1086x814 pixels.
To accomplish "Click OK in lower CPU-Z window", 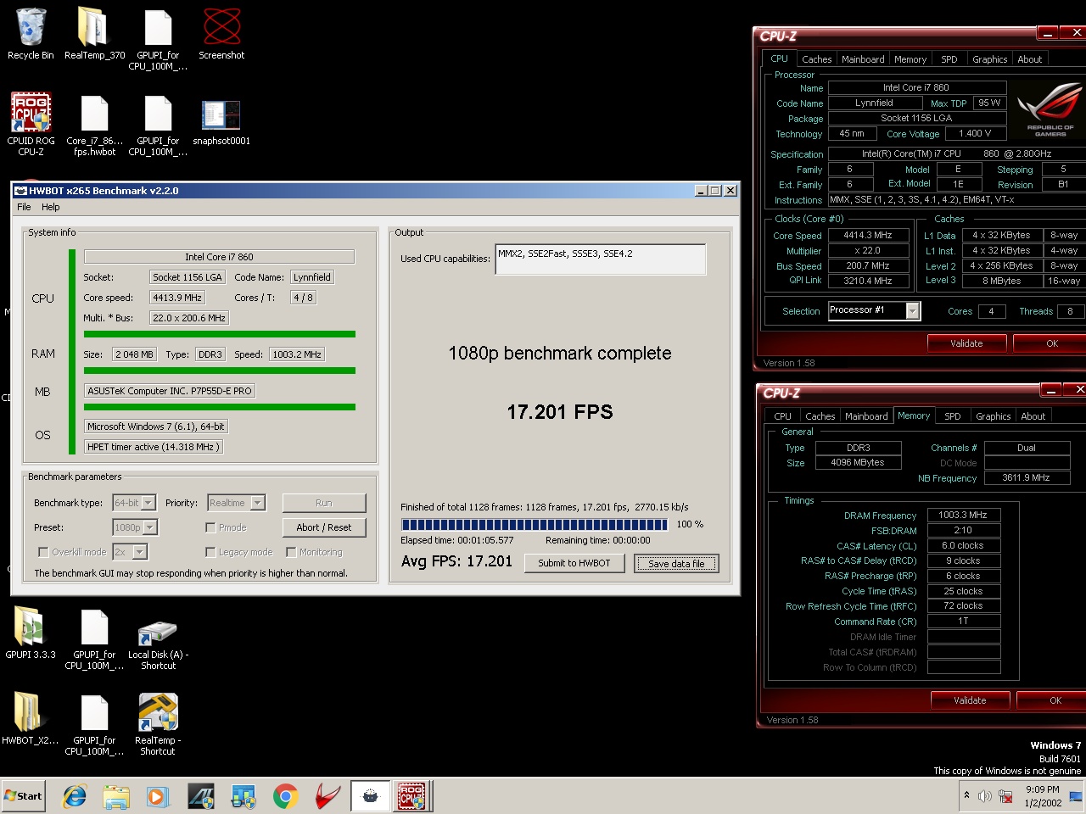I will click(1053, 700).
